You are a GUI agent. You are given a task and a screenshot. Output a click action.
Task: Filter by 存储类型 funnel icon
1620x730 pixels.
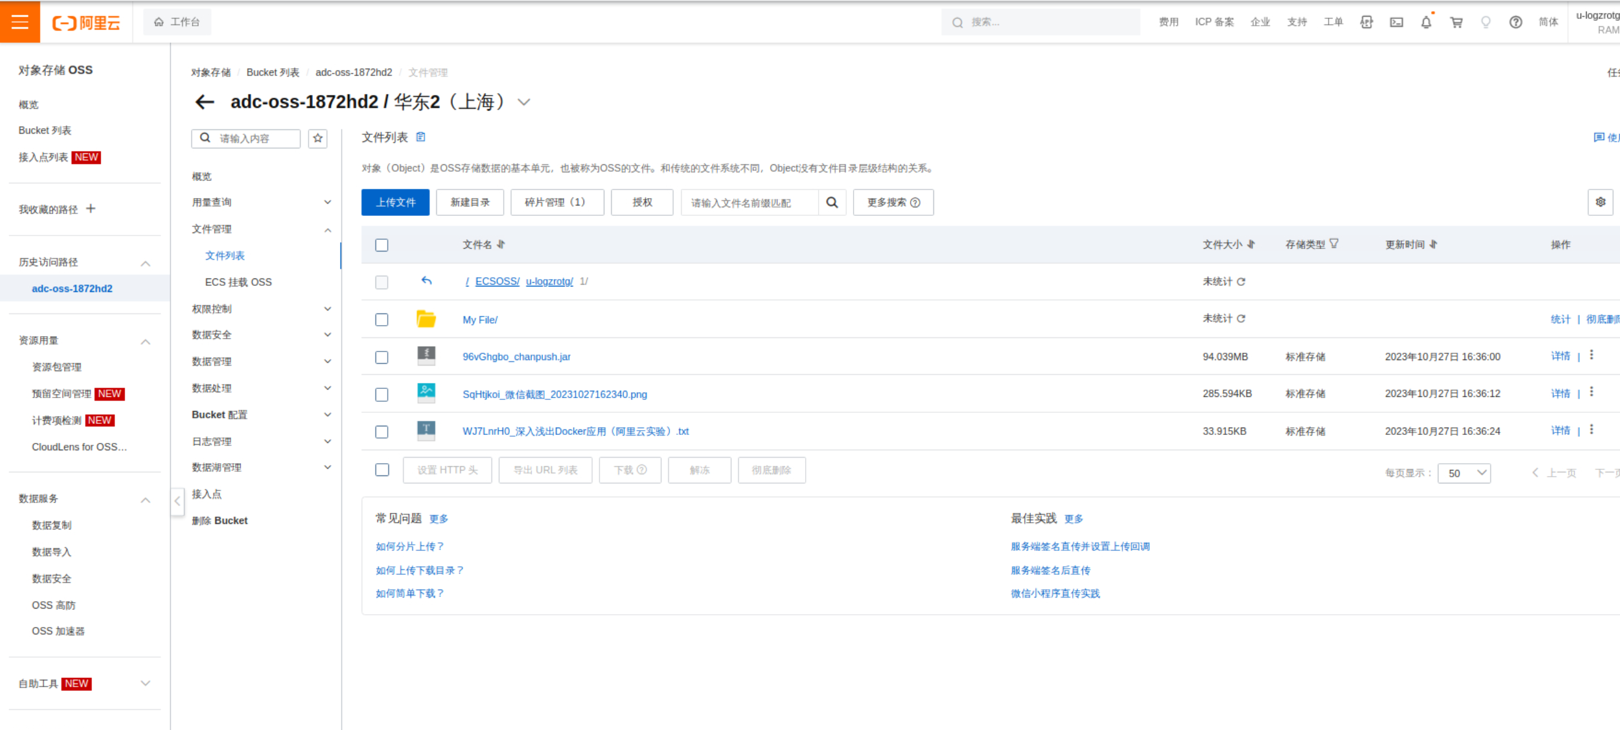[1334, 244]
